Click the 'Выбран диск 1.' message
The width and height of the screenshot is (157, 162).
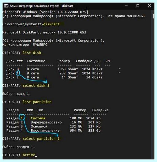point(16,94)
